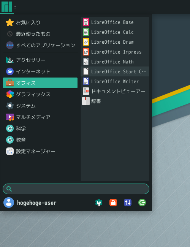This screenshot has height=247, width=190.
Task: Select the 科学 category
Action: pos(40,128)
